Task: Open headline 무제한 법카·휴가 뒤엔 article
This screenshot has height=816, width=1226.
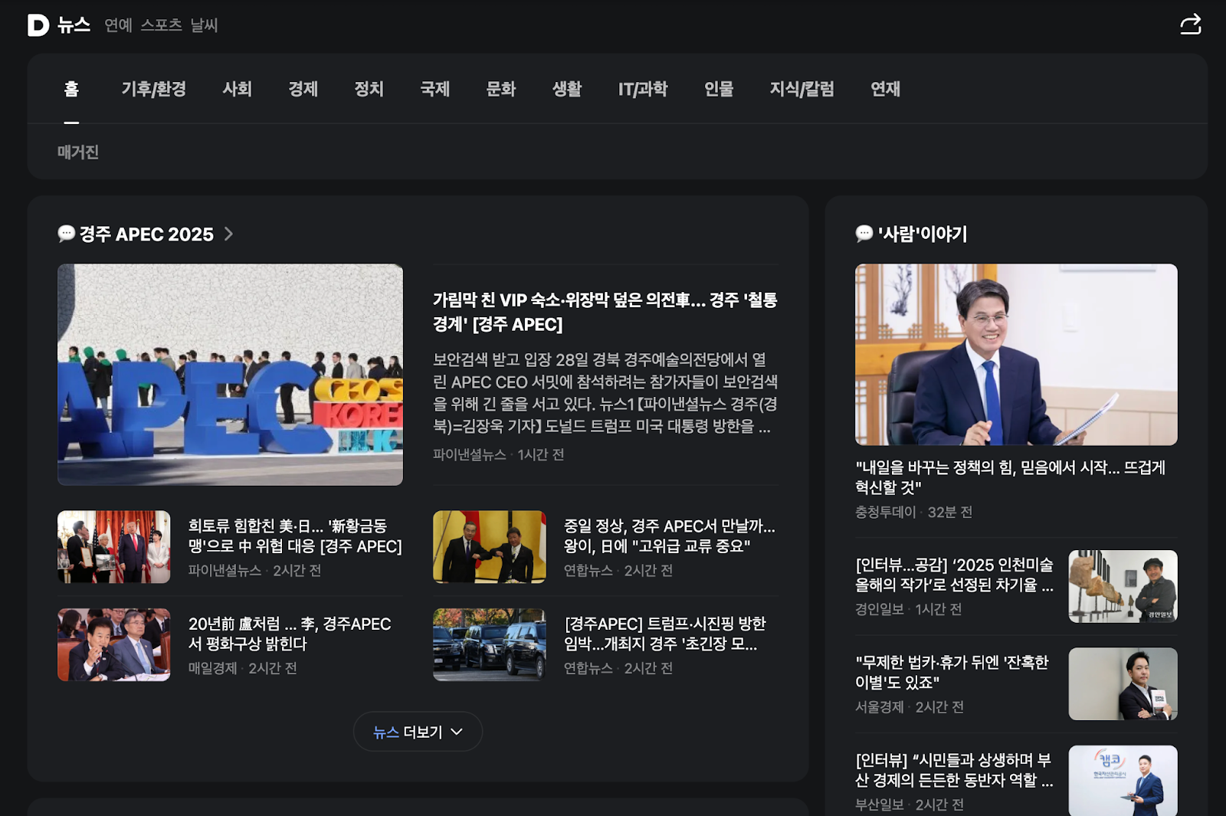Action: 952,672
